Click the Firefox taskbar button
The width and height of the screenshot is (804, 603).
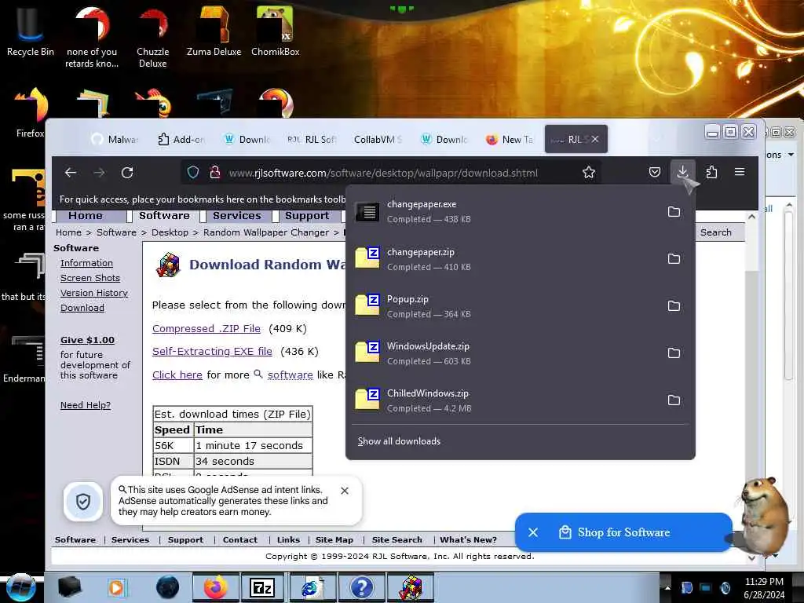pyautogui.click(x=215, y=587)
